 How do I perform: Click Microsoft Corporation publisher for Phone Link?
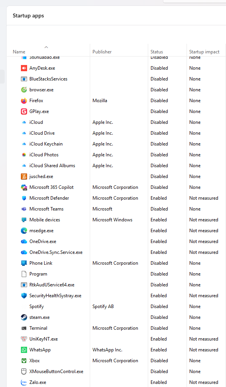(x=115, y=263)
